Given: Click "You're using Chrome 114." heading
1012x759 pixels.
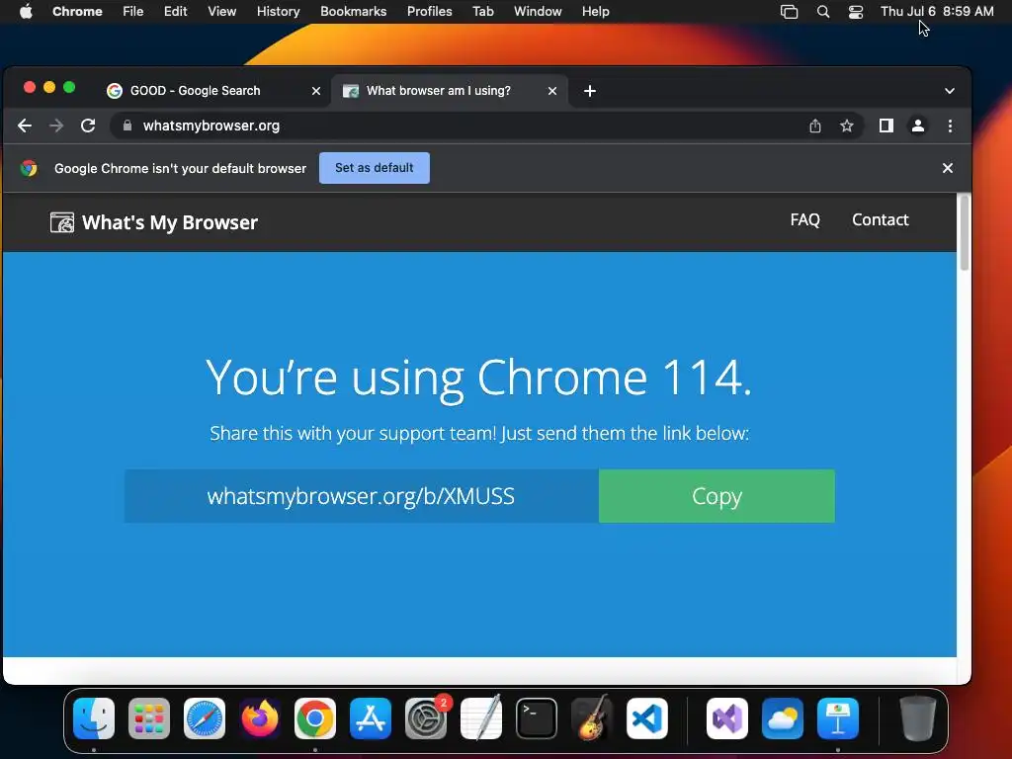Looking at the screenshot, I should (479, 379).
